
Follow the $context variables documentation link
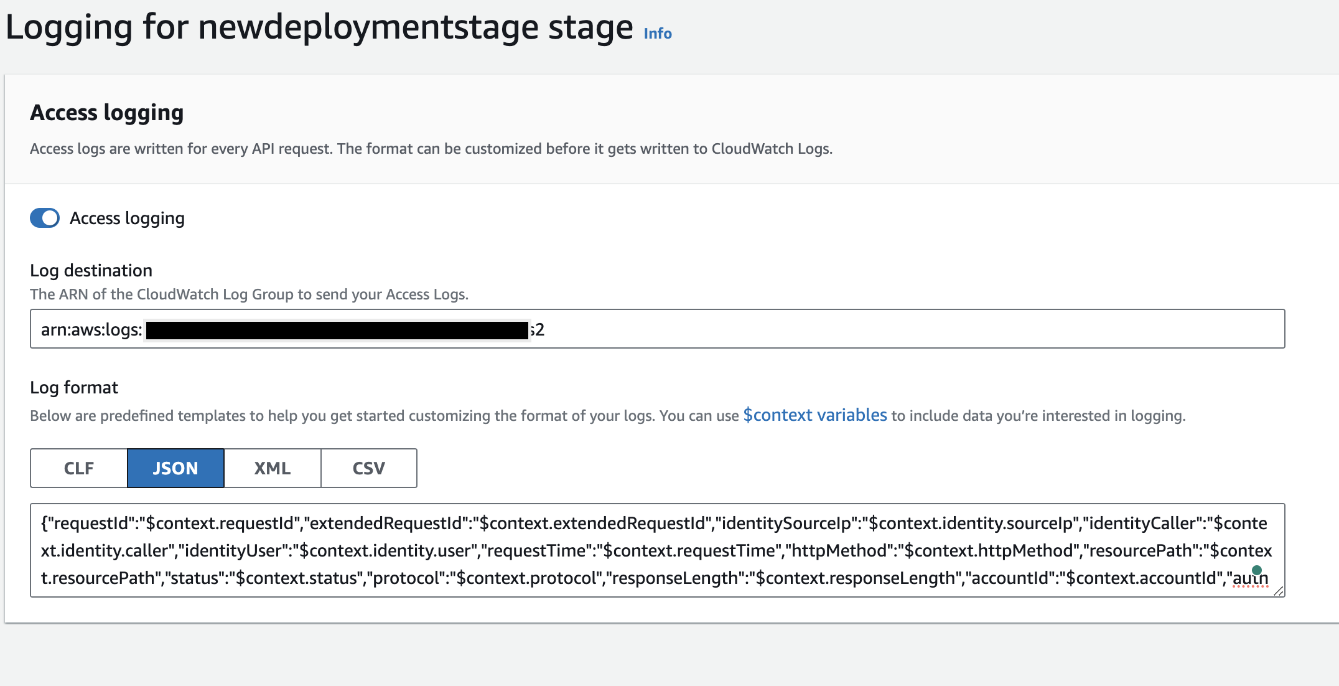(814, 415)
